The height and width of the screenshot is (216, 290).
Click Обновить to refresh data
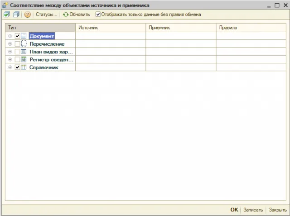(76, 14)
